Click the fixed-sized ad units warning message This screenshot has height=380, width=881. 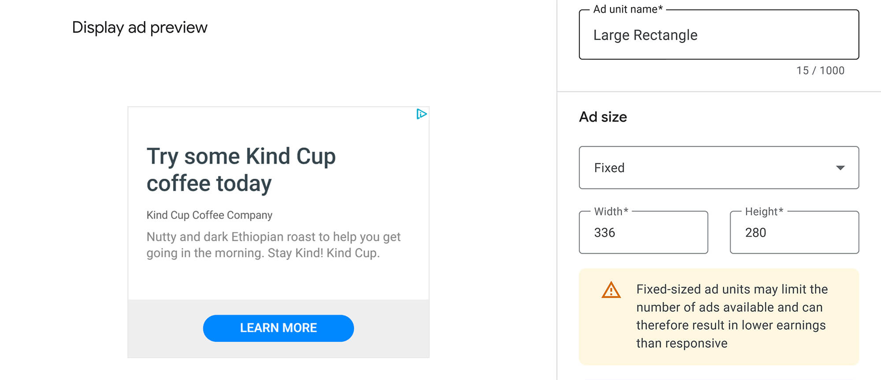731,316
